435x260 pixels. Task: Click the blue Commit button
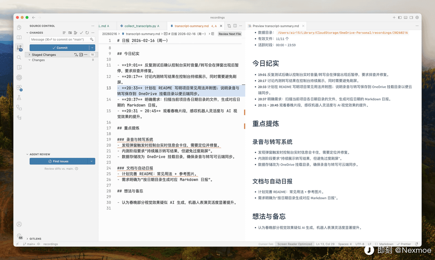[59, 47]
